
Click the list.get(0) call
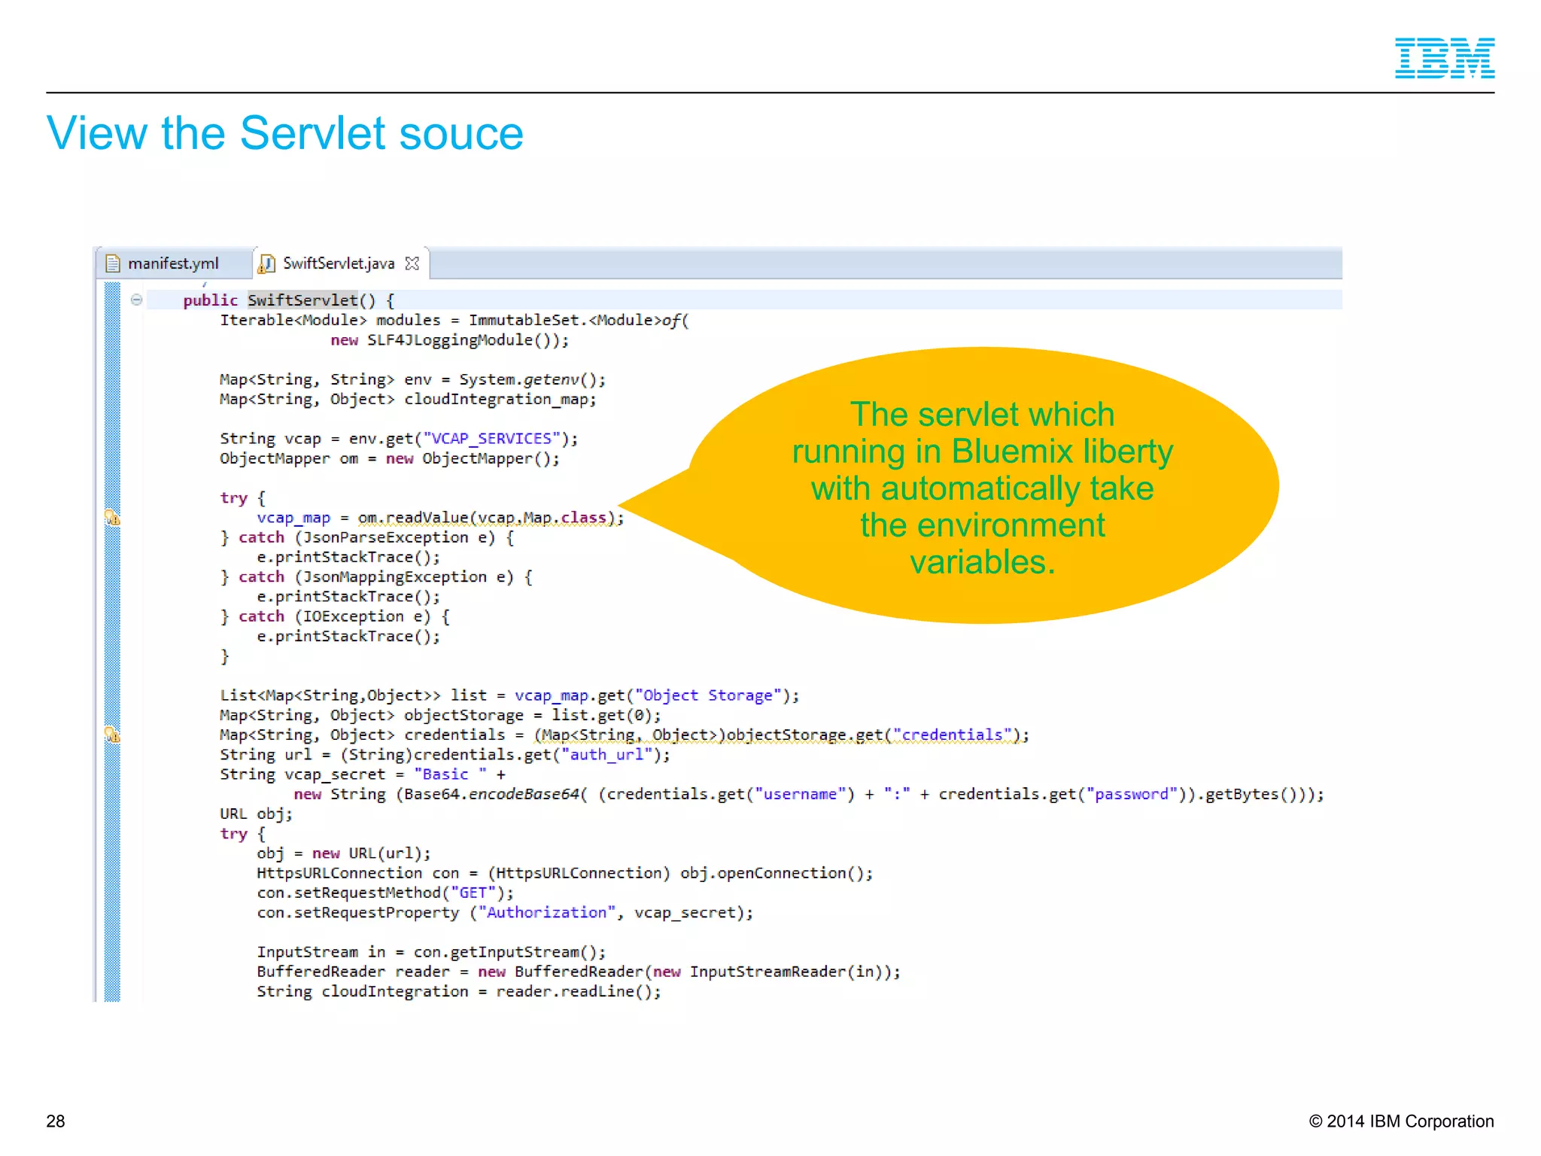(602, 715)
